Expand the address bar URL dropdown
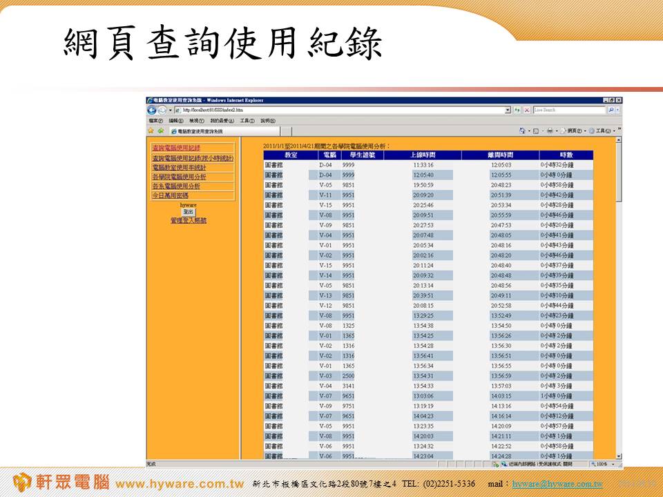This screenshot has height=497, width=663. [508, 110]
